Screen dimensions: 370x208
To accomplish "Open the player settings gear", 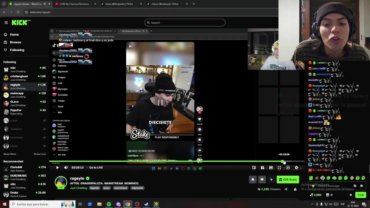I will 296,168.
